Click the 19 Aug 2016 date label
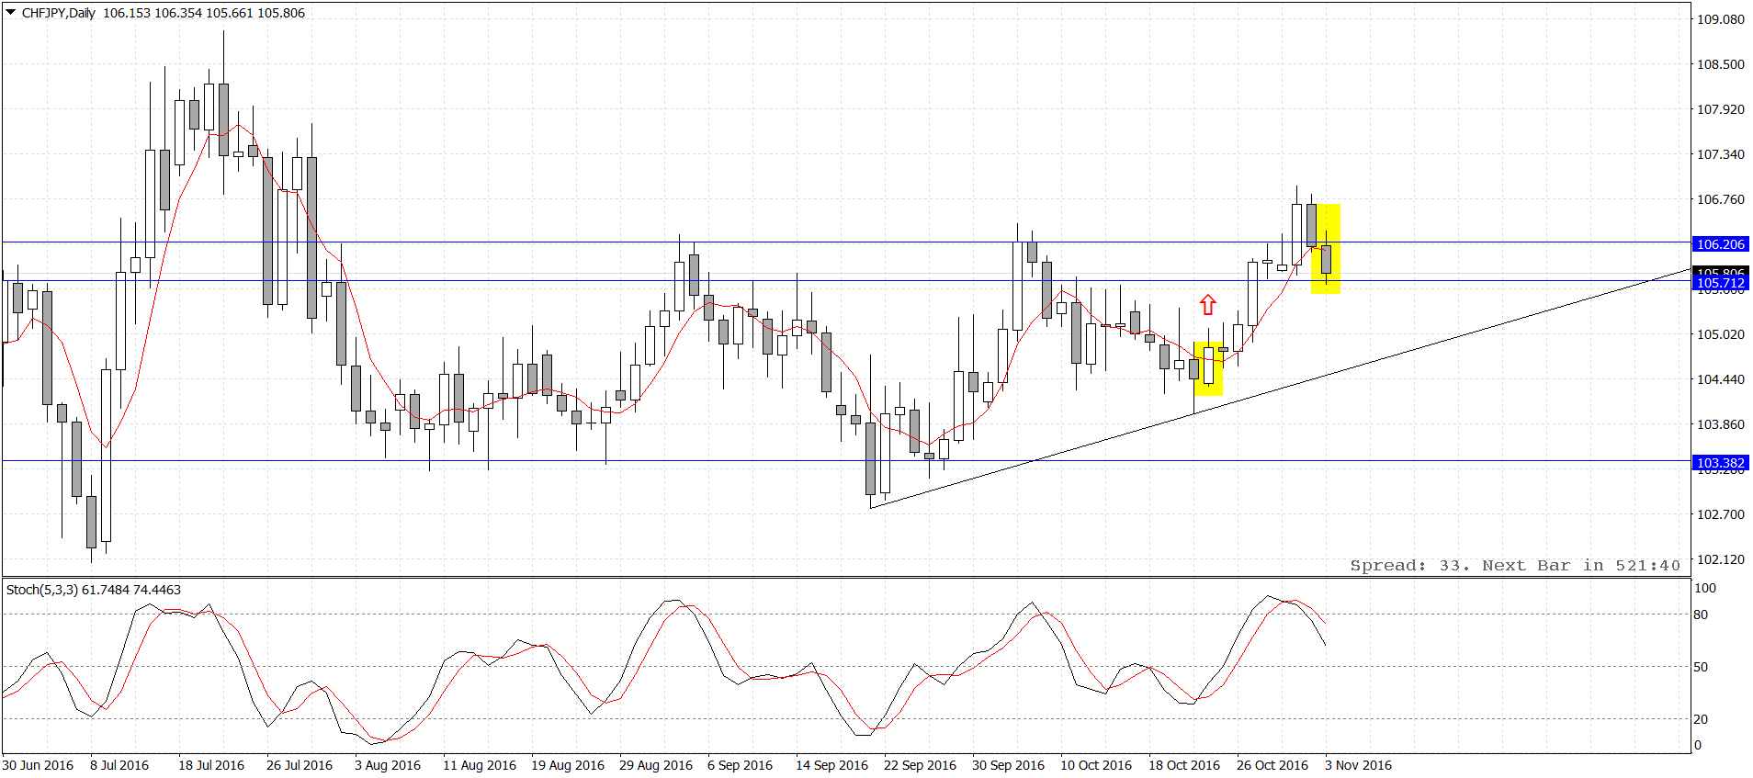Screen dimensions: 1753x778 pos(568,765)
